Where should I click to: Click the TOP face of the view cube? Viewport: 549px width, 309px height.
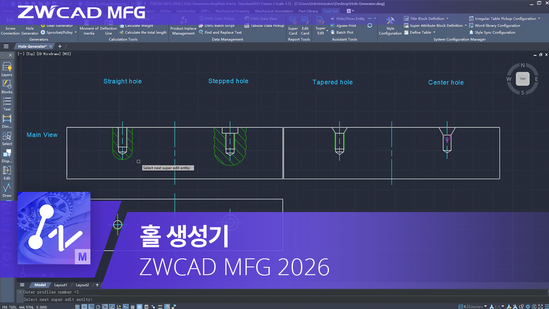tap(522, 79)
